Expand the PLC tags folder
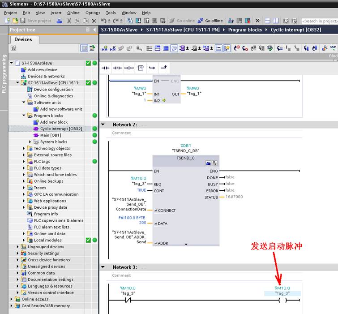The height and width of the screenshot is (314, 338). 24,161
